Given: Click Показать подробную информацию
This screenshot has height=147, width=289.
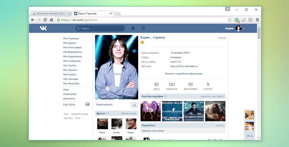Looking at the screenshot, I should (183, 74).
